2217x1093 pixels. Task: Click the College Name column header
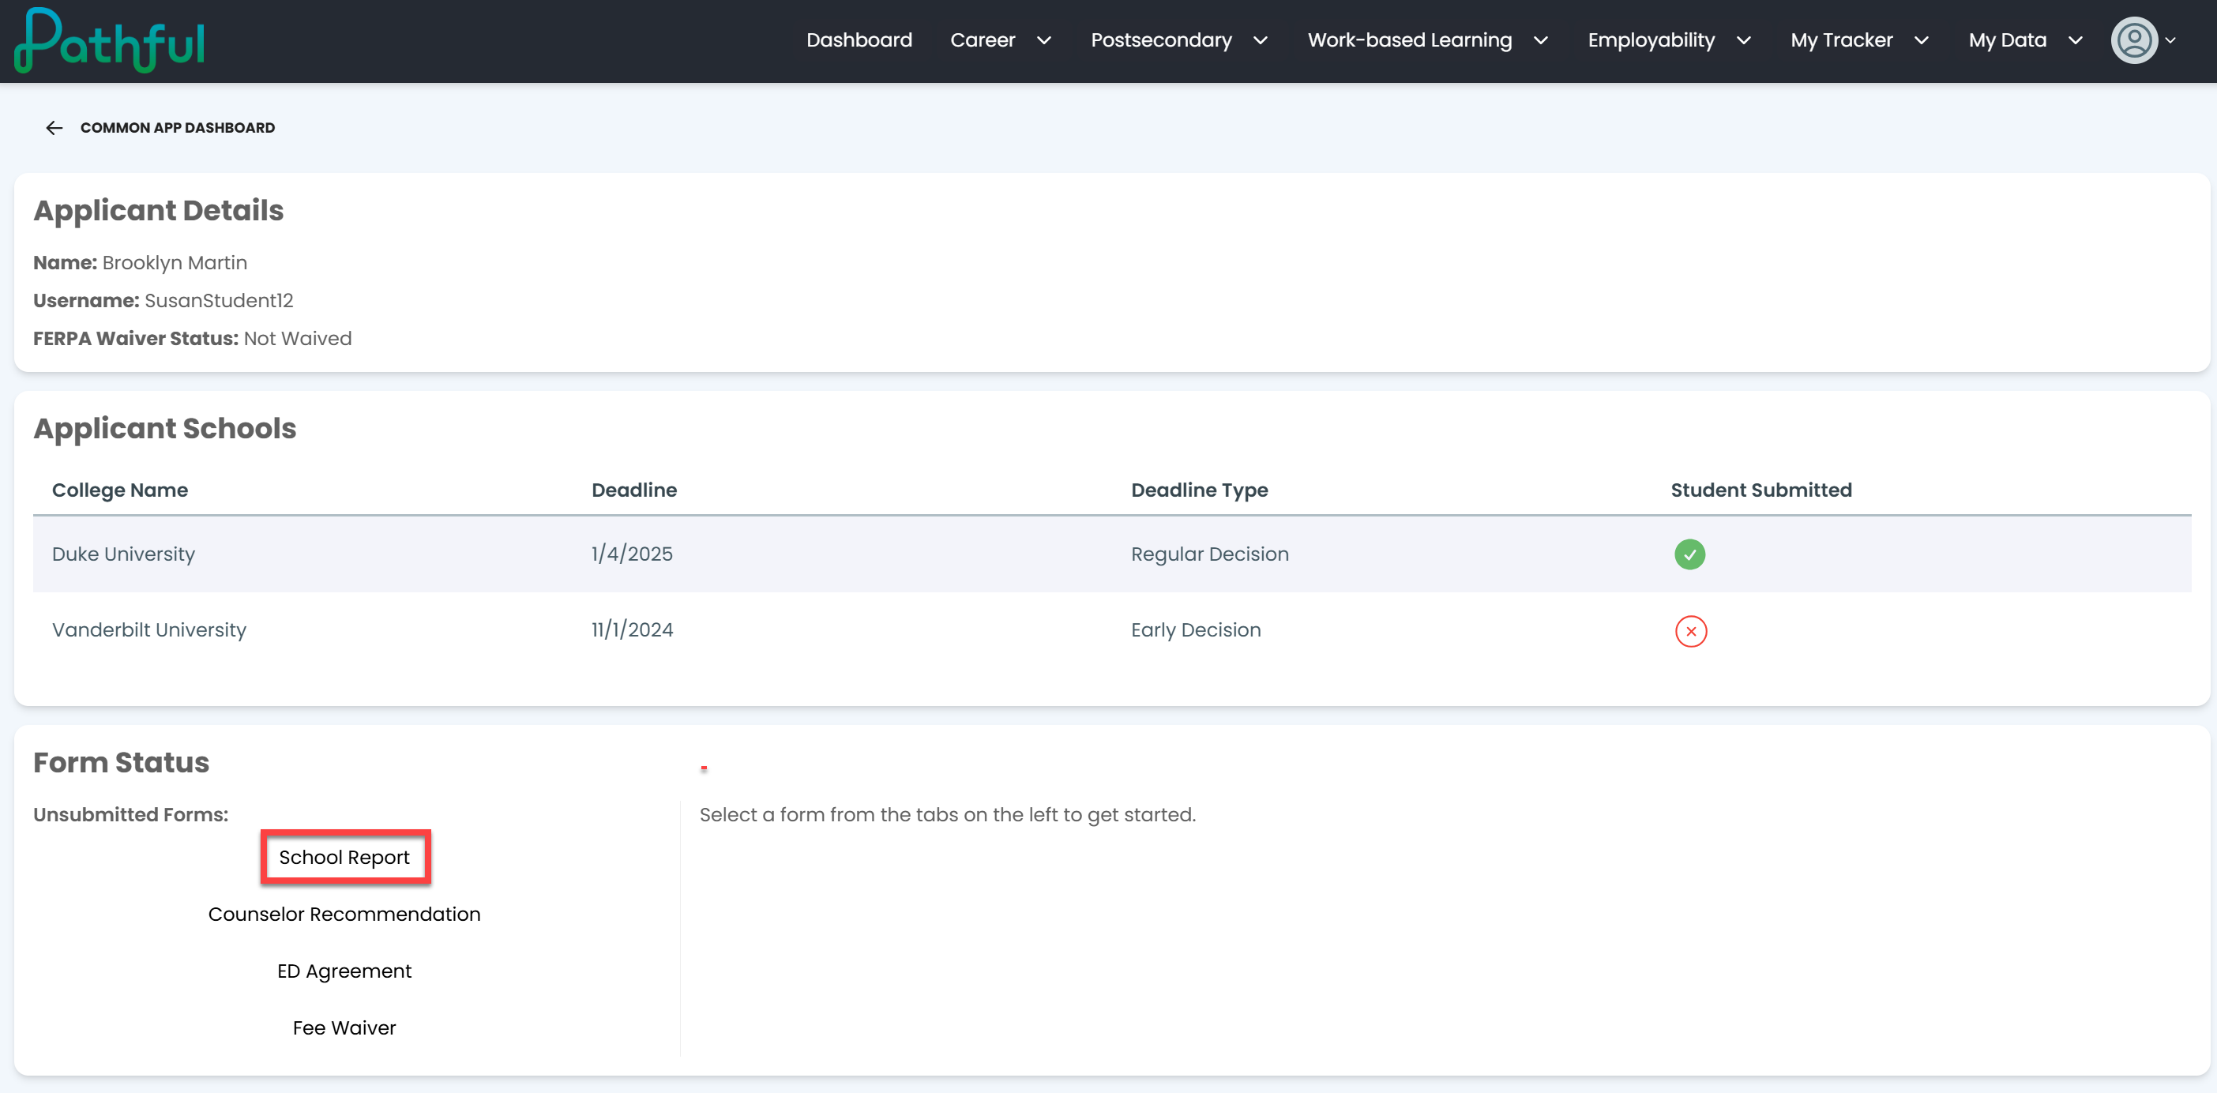(119, 490)
